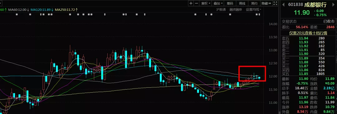Select the 卖三 11.92 ask row
Screen dimensions: 337x114
tap(308, 46)
